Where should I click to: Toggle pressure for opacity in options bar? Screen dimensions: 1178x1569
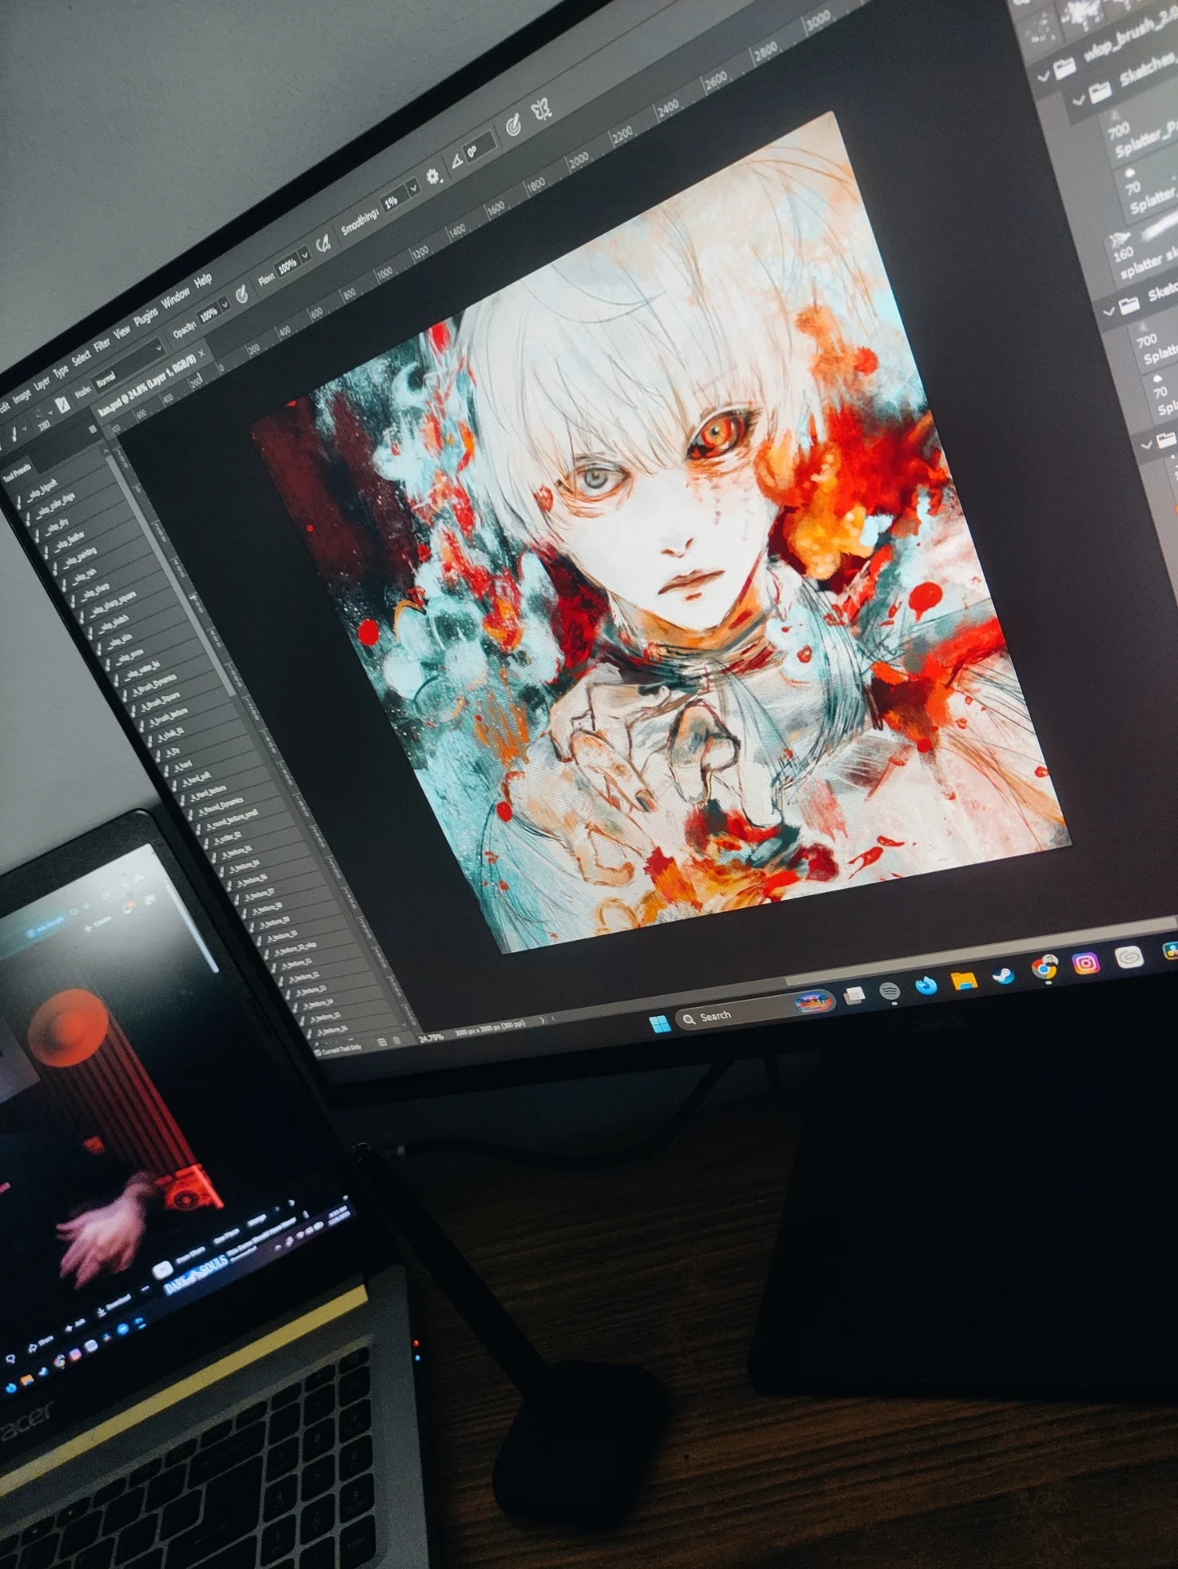point(241,294)
